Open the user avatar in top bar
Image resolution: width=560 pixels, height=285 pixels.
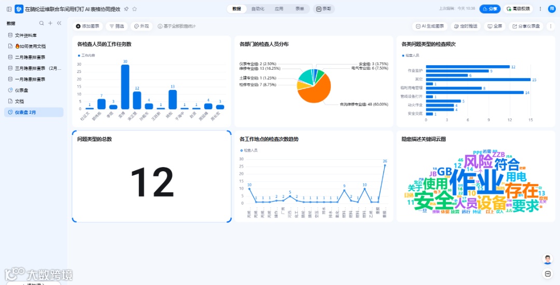pyautogui.click(x=552, y=9)
